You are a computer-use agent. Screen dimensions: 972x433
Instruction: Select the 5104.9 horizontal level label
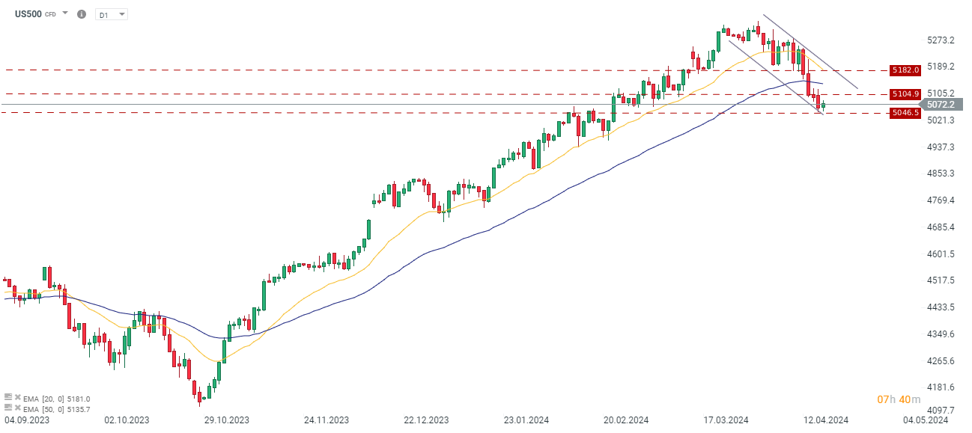pyautogui.click(x=905, y=93)
